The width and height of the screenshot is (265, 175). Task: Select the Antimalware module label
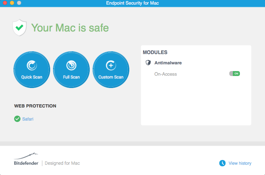pos(168,63)
